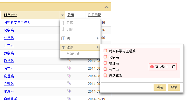190x100 pixels.
Task: Select the 过滤 menu item
Action: 80,47
